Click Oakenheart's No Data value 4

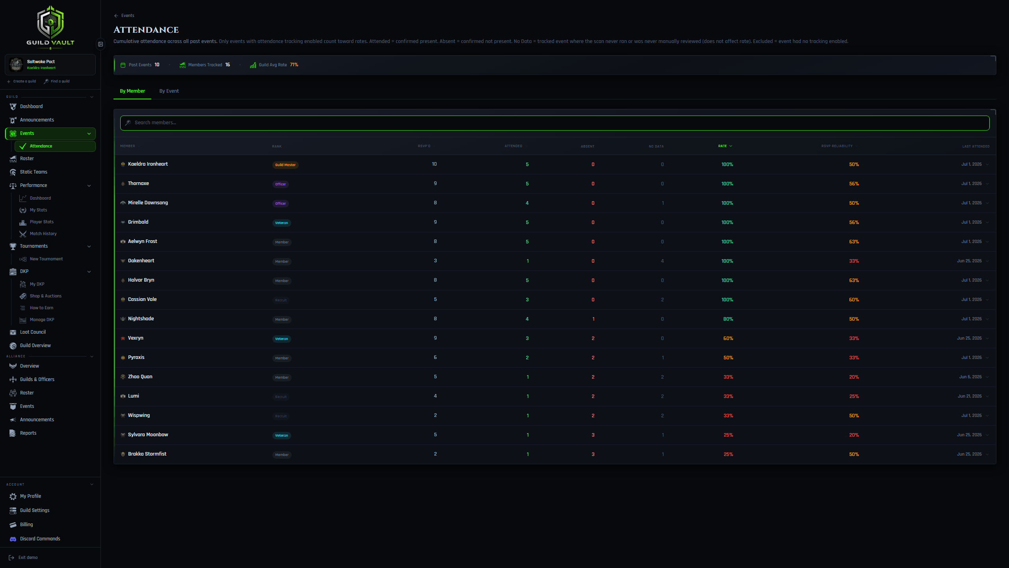coord(662,261)
